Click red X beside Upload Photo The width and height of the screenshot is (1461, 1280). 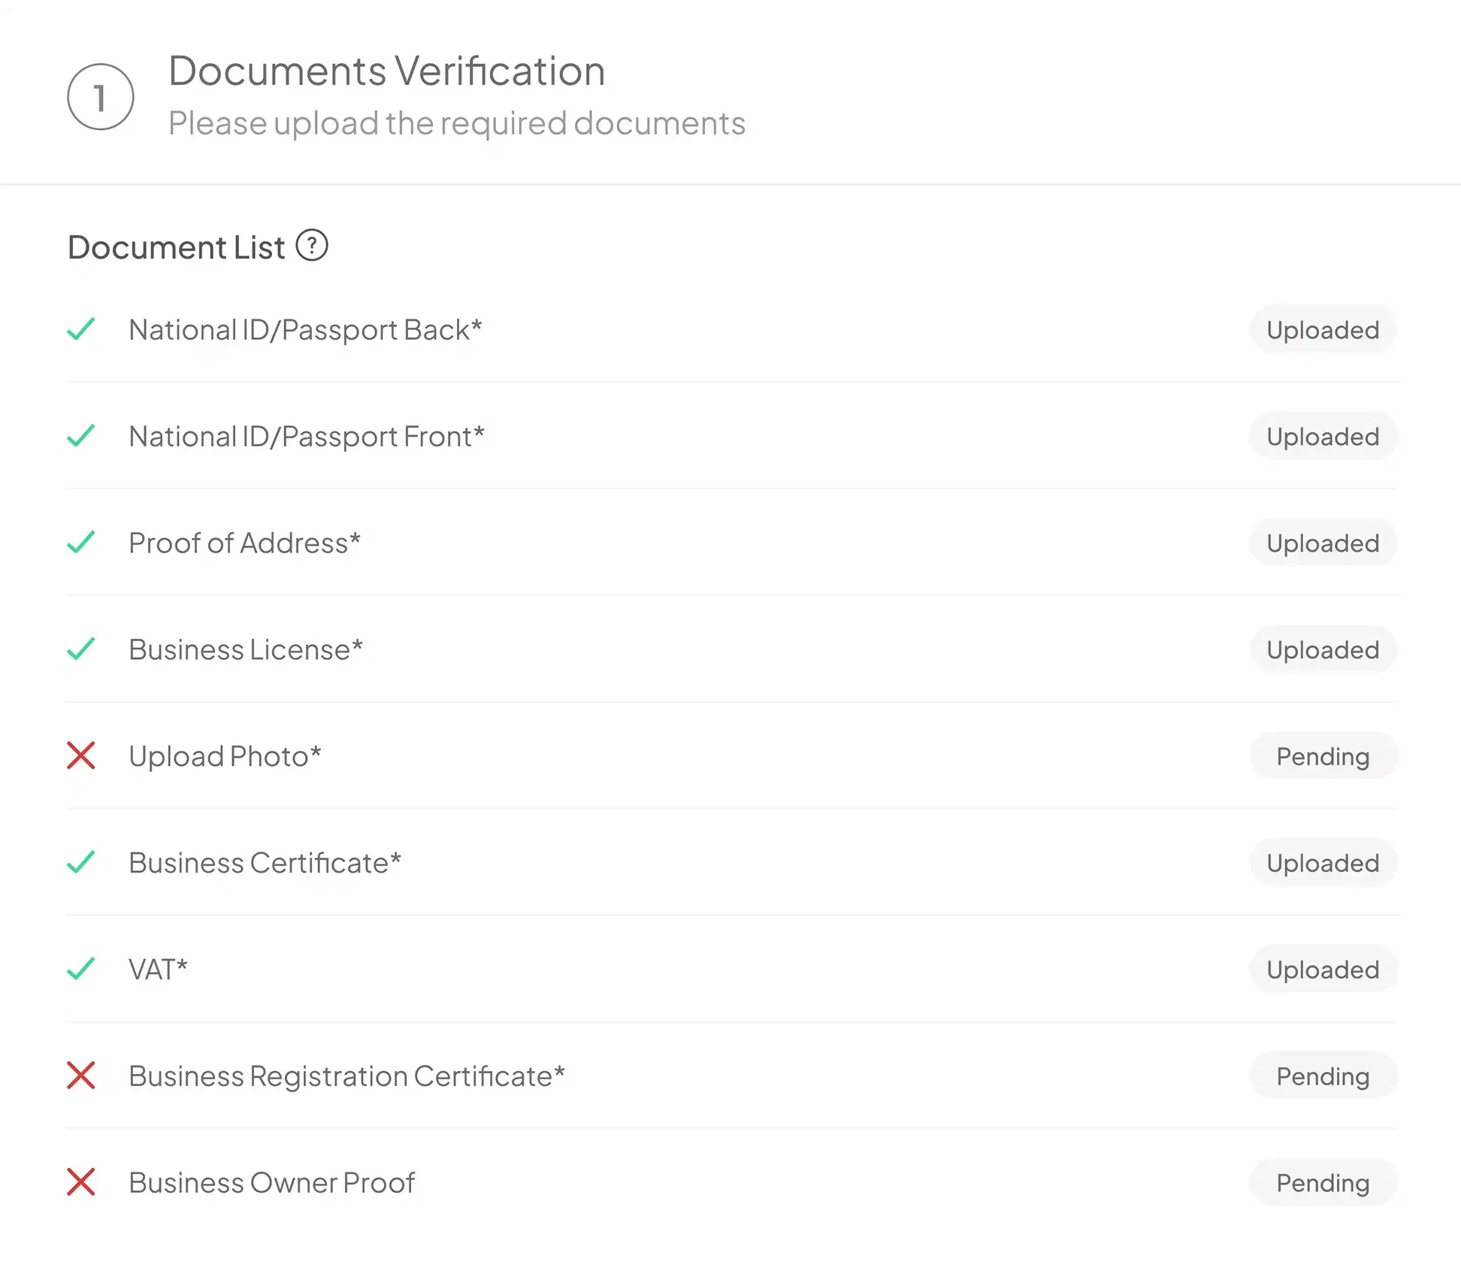pos(81,755)
